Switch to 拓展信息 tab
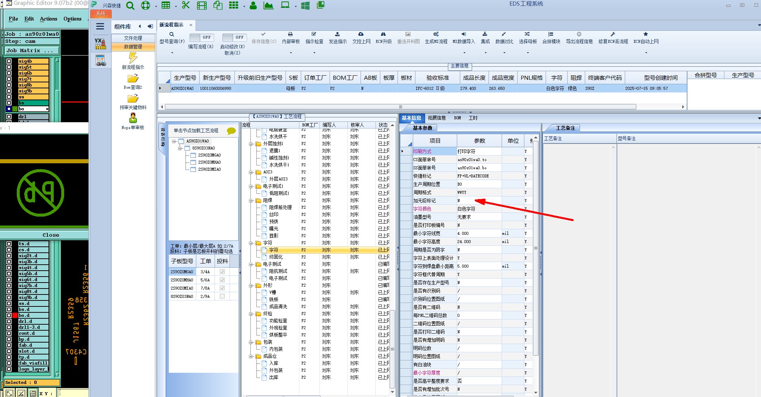The height and width of the screenshot is (397, 761). pos(437,118)
